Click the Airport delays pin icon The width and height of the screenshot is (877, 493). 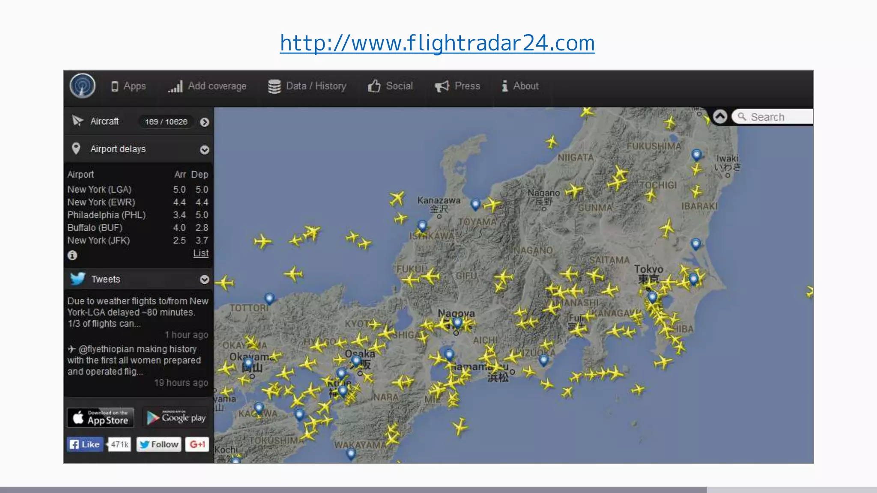[x=76, y=148]
